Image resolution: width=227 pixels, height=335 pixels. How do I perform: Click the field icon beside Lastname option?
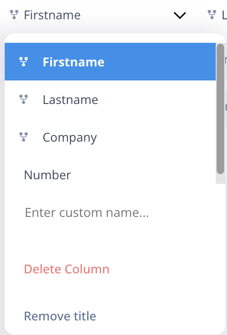(x=24, y=99)
